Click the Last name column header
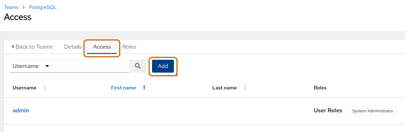 point(224,88)
